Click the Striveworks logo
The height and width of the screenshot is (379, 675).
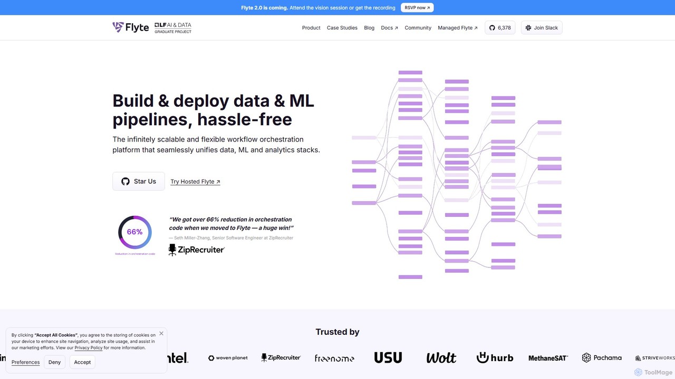point(655,358)
